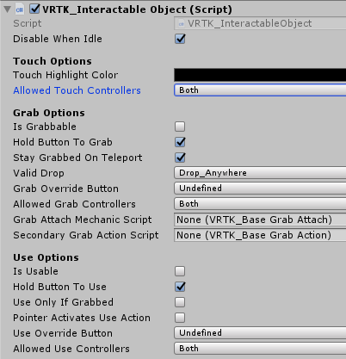Uncheck Hold Button To Use
Image resolution: width=346 pixels, height=359 pixels.
(x=180, y=287)
